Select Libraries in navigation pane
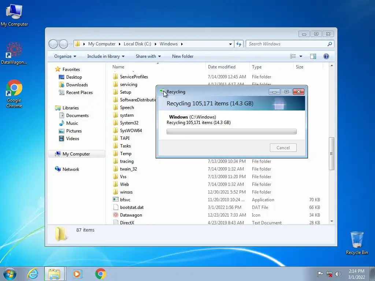The image size is (375, 281). coord(71,108)
